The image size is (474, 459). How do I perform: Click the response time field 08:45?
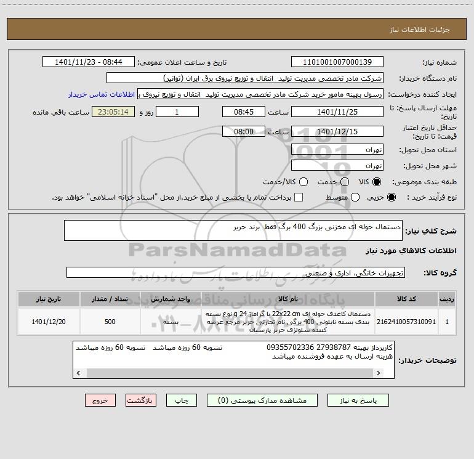[244, 112]
